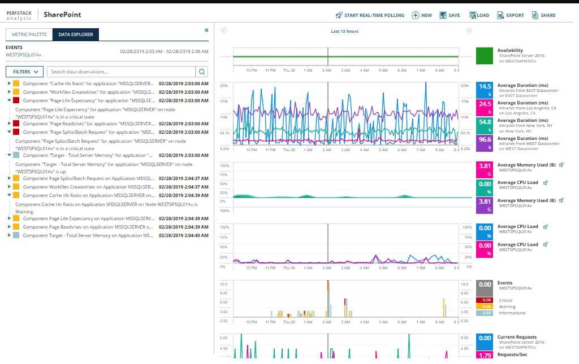Select the Average Duration from EAST Datacenter metric
Viewport: 579px width, 364px height.
click(x=528, y=90)
